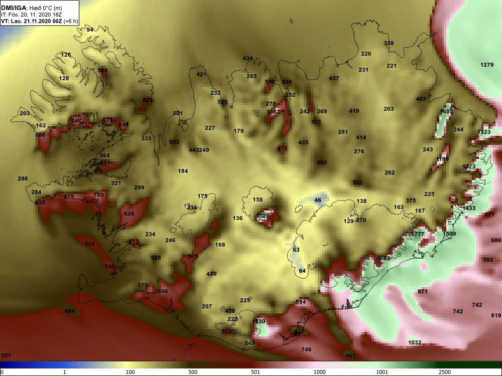Image resolution: width=502 pixels, height=376 pixels.
Task: Click the 611 height value
Action: [282, 148]
